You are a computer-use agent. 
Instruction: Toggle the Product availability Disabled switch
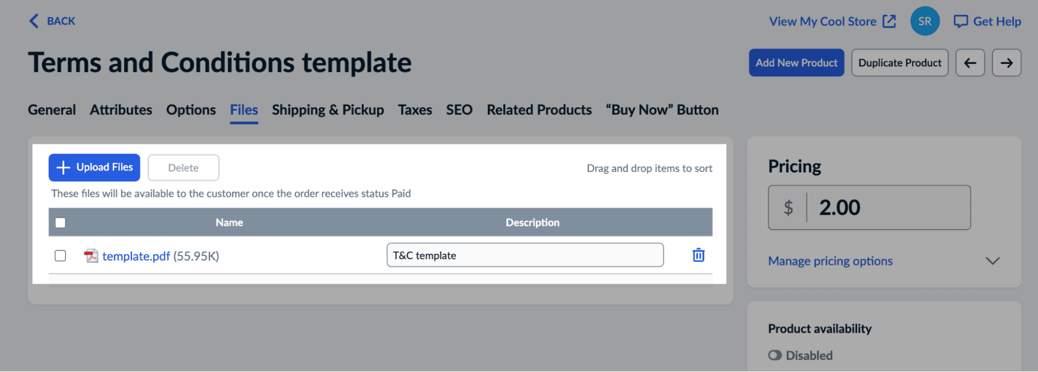pyautogui.click(x=775, y=355)
